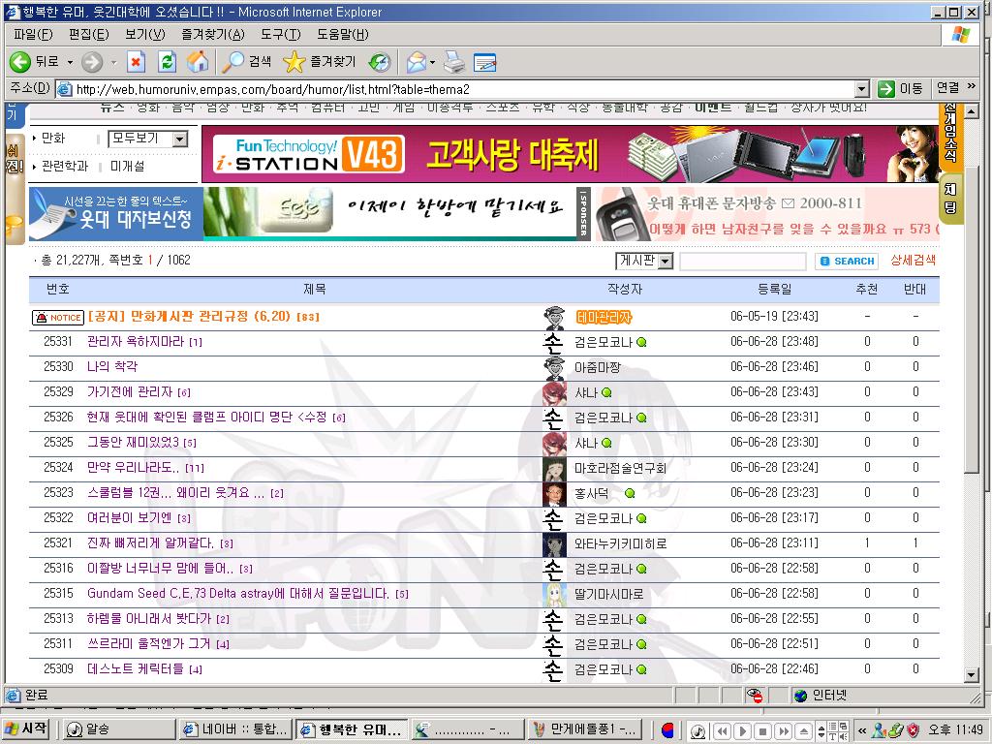Open the 도구(T) menu

pos(280,35)
